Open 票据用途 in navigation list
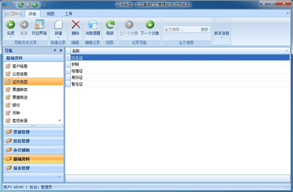The height and width of the screenshot is (192, 293). click(x=33, y=97)
